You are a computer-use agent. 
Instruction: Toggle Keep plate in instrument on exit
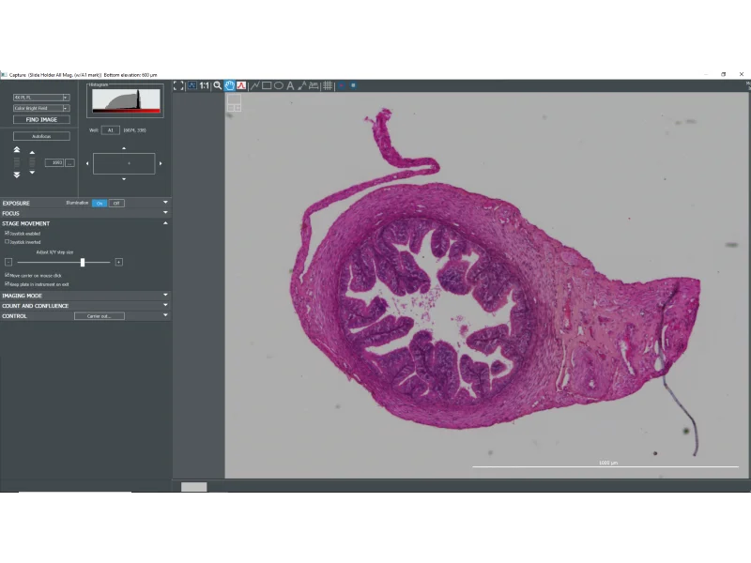(8, 284)
